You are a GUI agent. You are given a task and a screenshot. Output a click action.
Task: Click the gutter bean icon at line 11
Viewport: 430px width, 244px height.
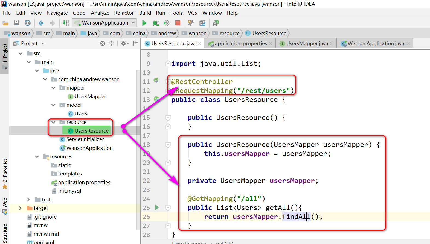[x=156, y=80]
